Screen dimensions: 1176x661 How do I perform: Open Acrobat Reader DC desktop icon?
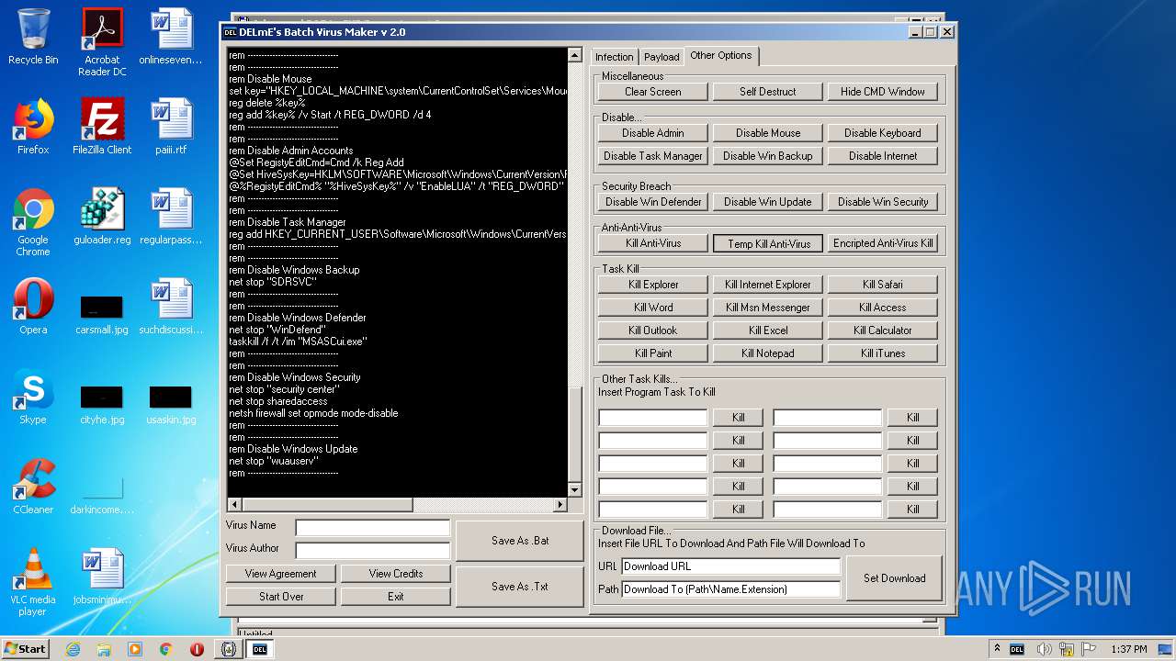coord(102,42)
